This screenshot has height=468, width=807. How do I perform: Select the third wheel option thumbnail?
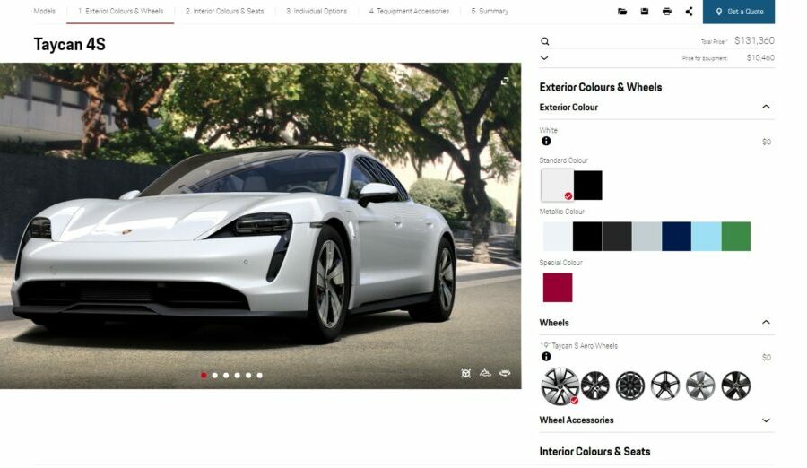[x=630, y=386]
